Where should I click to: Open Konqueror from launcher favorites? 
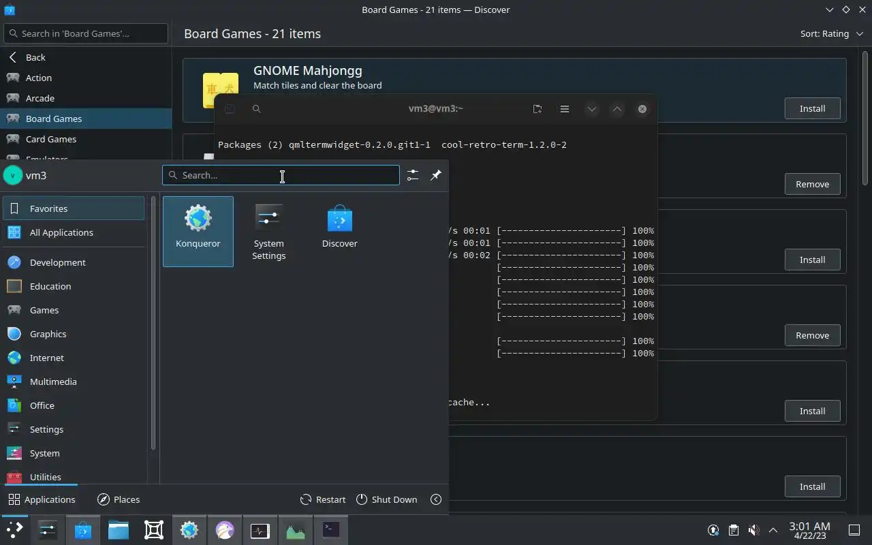point(198,232)
